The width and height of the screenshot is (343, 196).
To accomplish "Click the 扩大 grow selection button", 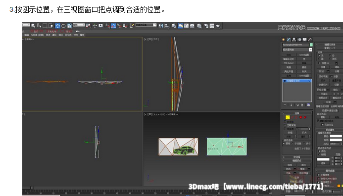I will (x=304, y=133).
